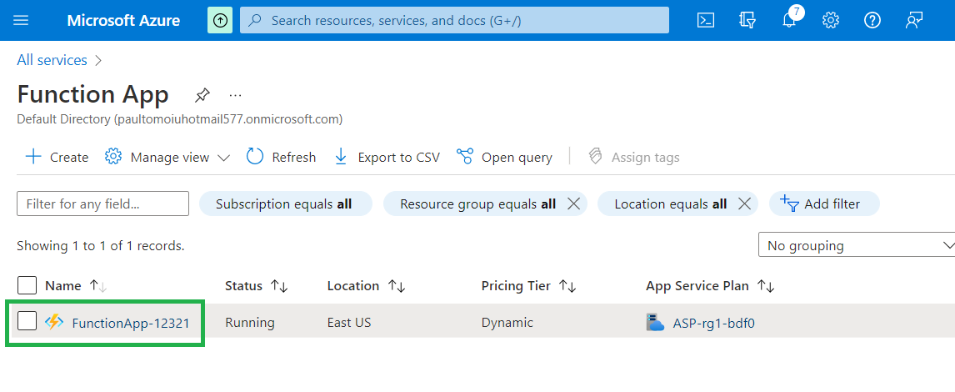955x392 pixels.
Task: Open query in Resource Graph
Action: [504, 158]
